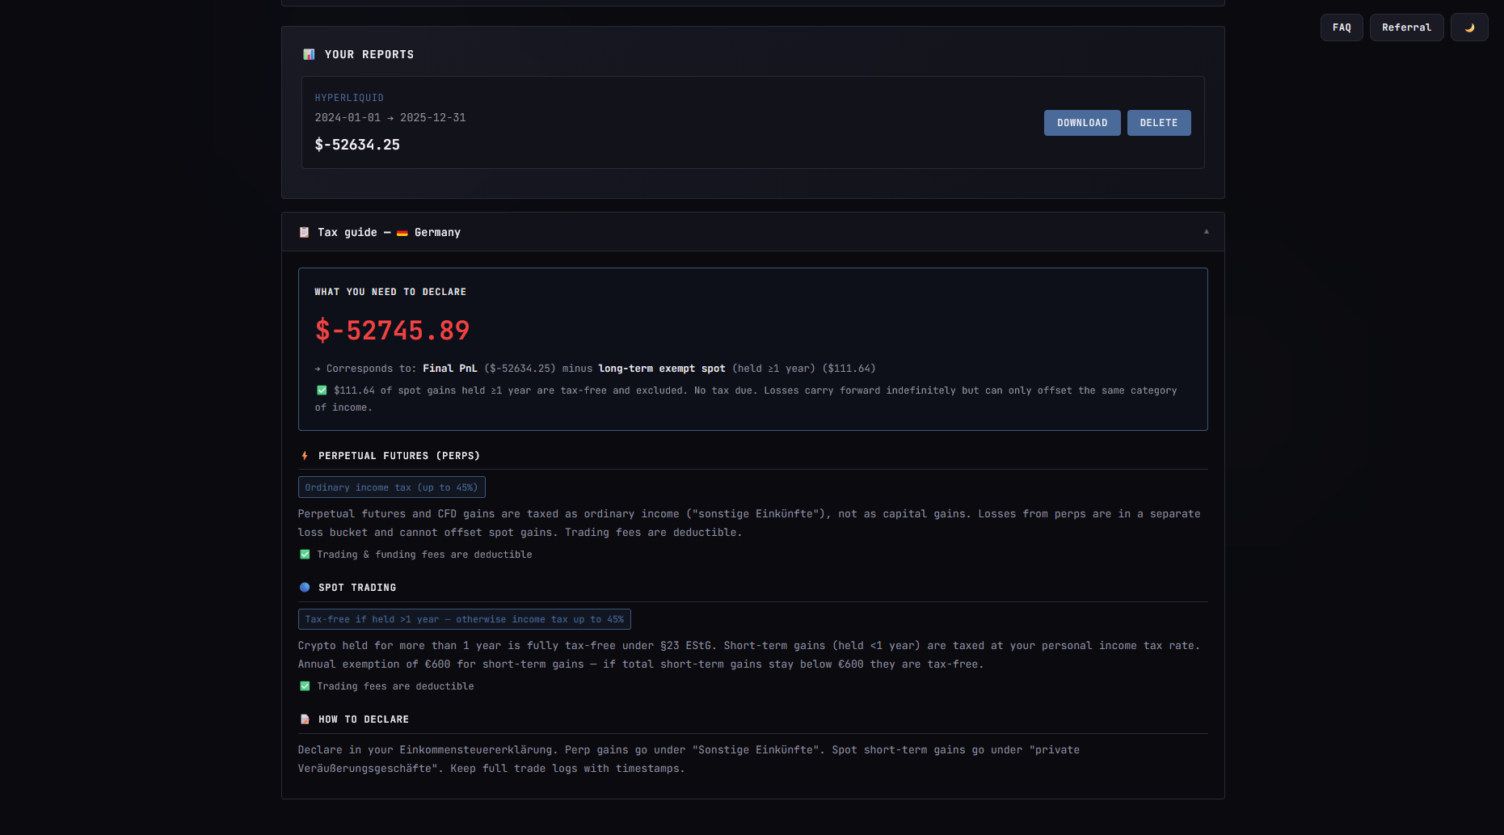Screen dimensions: 1504x835
Task: Click the blue circle Spot Trading icon
Action: point(305,588)
